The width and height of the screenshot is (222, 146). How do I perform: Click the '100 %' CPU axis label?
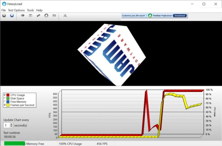pos(209,90)
